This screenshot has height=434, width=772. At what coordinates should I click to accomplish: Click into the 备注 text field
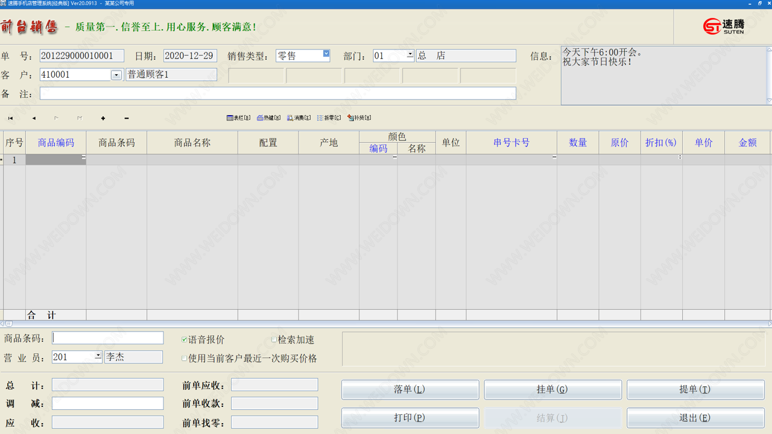(x=278, y=93)
